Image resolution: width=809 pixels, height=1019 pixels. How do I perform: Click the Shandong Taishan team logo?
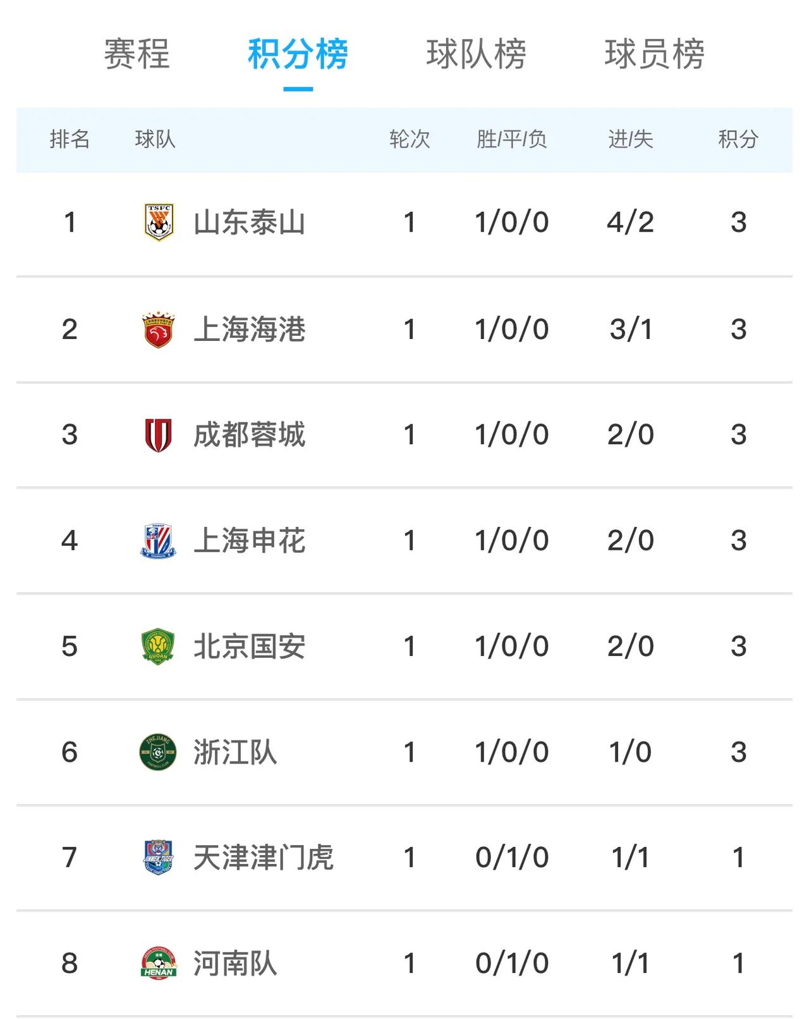tap(159, 223)
